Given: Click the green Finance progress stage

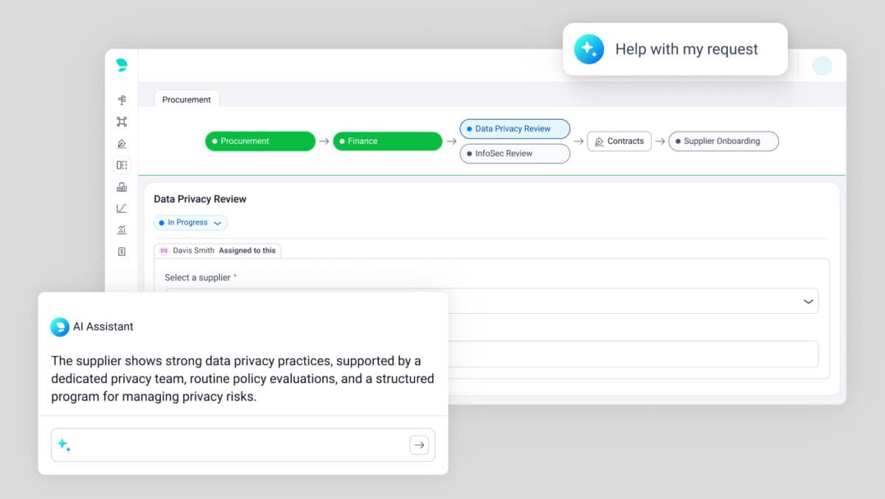Looking at the screenshot, I should [x=387, y=141].
